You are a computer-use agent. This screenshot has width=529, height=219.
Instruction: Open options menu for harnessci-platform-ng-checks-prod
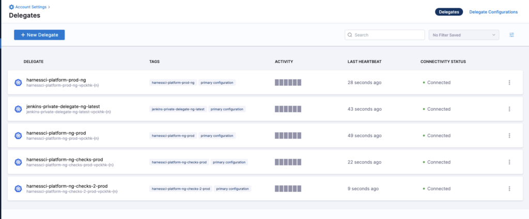[x=509, y=162]
